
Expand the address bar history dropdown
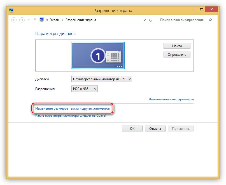click(x=145, y=20)
